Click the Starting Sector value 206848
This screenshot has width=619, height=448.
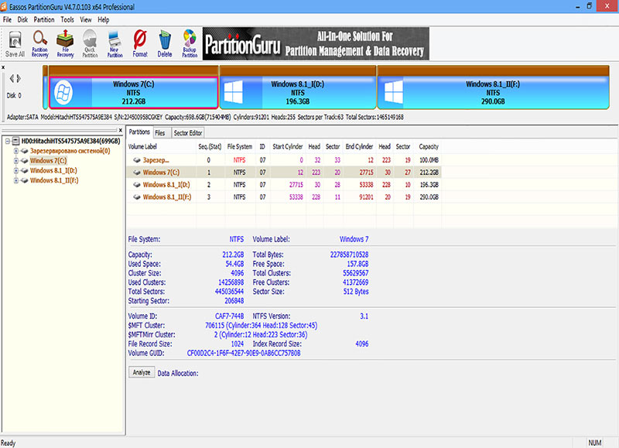234,301
